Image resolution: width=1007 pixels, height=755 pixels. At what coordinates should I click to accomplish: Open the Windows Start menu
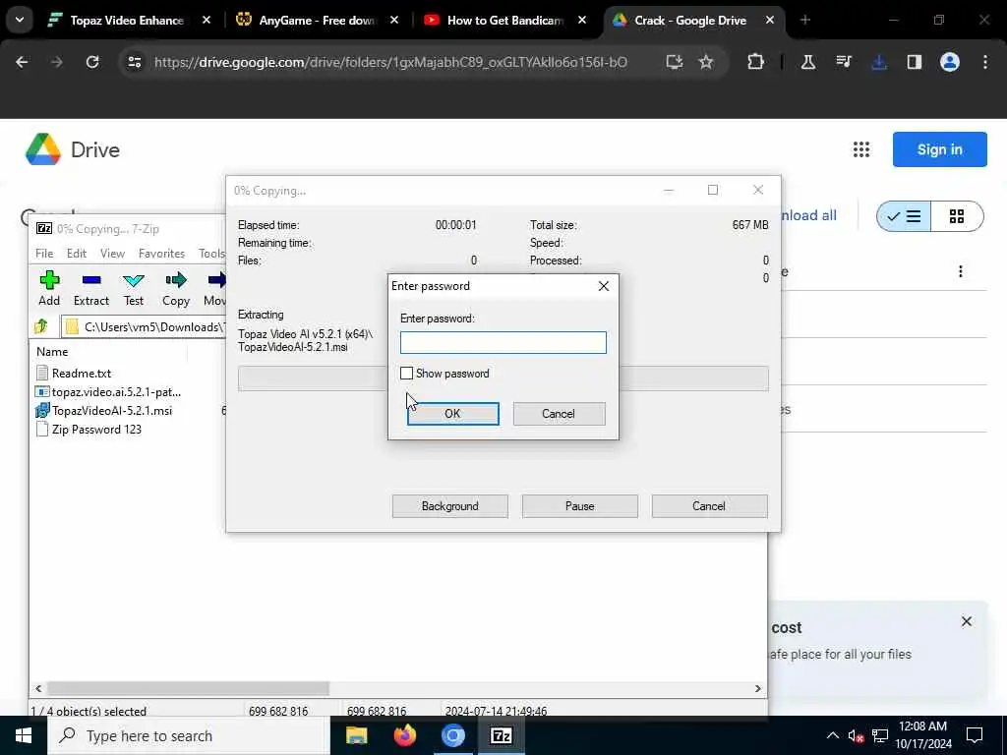24,735
